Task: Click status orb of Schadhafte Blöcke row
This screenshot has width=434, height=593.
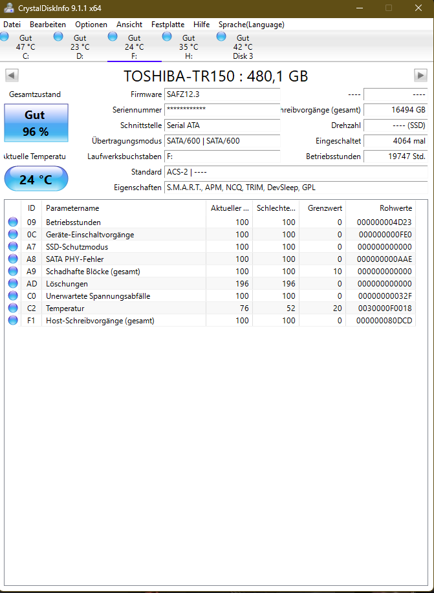Action: click(x=13, y=271)
